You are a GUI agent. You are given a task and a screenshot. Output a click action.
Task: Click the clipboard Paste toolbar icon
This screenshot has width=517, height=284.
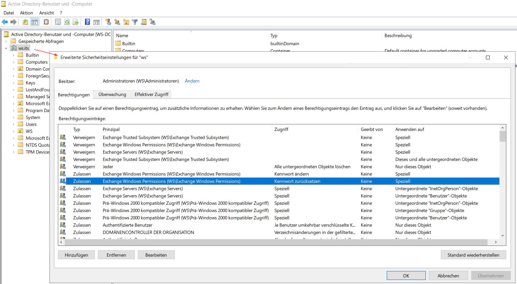pyautogui.click(x=46, y=22)
